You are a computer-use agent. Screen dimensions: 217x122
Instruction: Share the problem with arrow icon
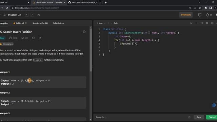(40, 38)
